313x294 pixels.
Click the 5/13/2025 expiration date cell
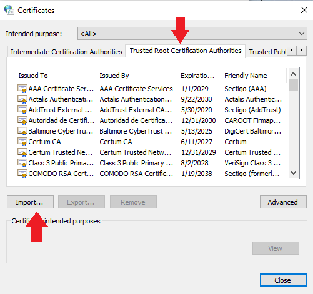(196, 131)
